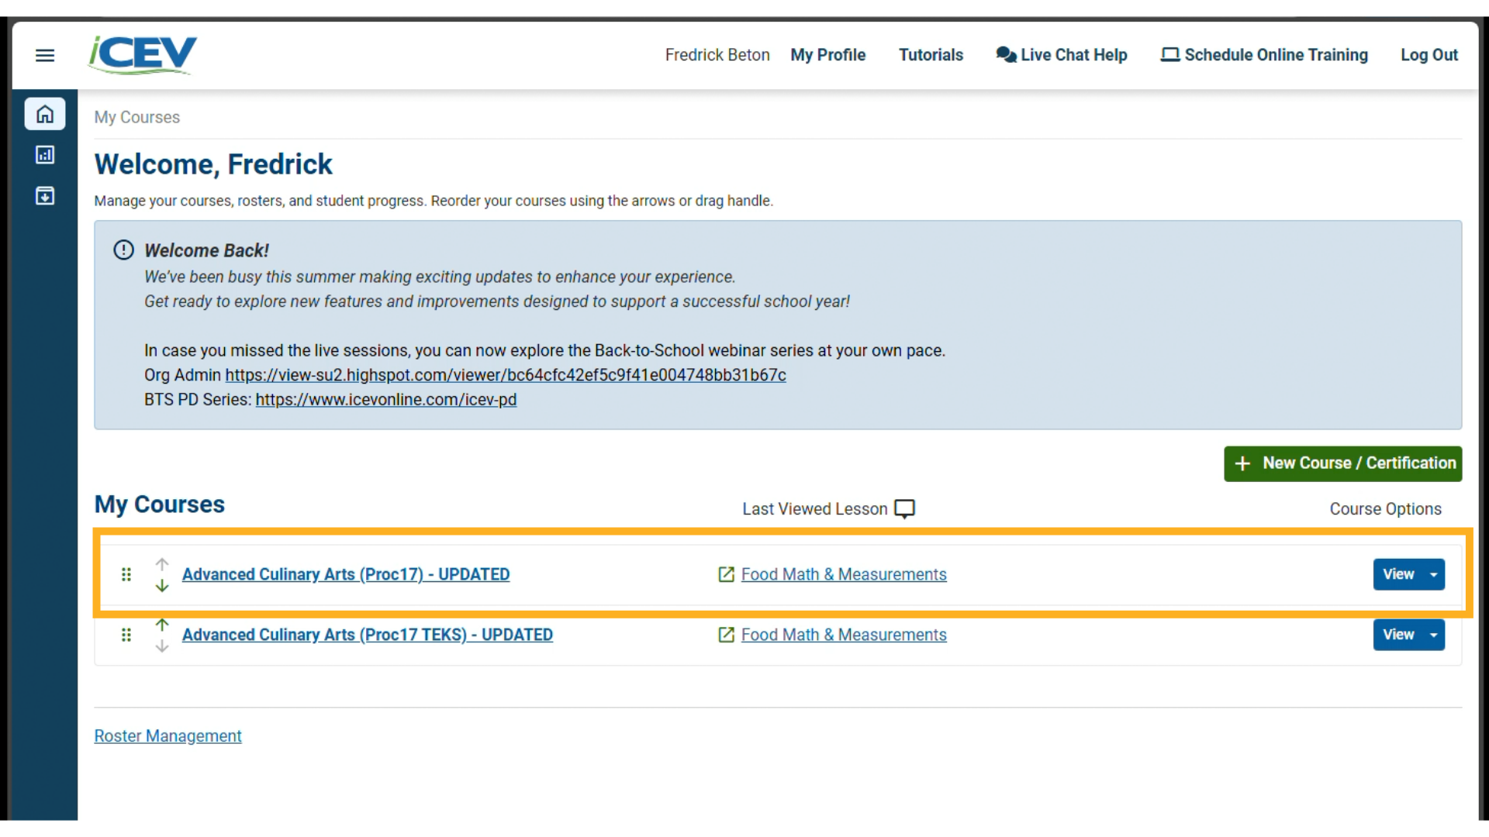Open the hamburger navigation menu
Screen dimensions: 1489x837
pyautogui.click(x=45, y=55)
